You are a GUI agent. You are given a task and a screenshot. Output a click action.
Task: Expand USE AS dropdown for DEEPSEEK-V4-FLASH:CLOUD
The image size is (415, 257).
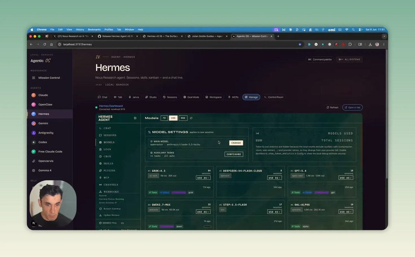click(275, 178)
